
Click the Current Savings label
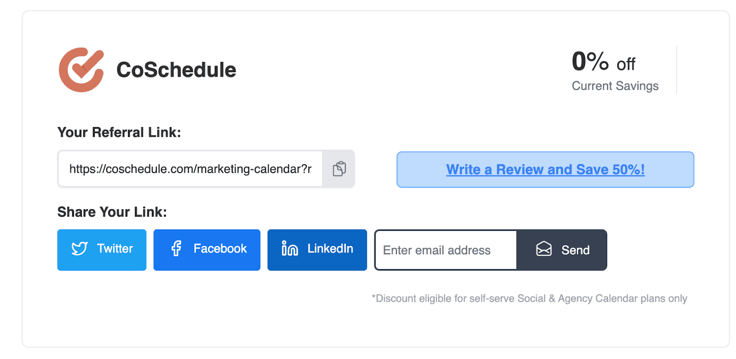(615, 86)
